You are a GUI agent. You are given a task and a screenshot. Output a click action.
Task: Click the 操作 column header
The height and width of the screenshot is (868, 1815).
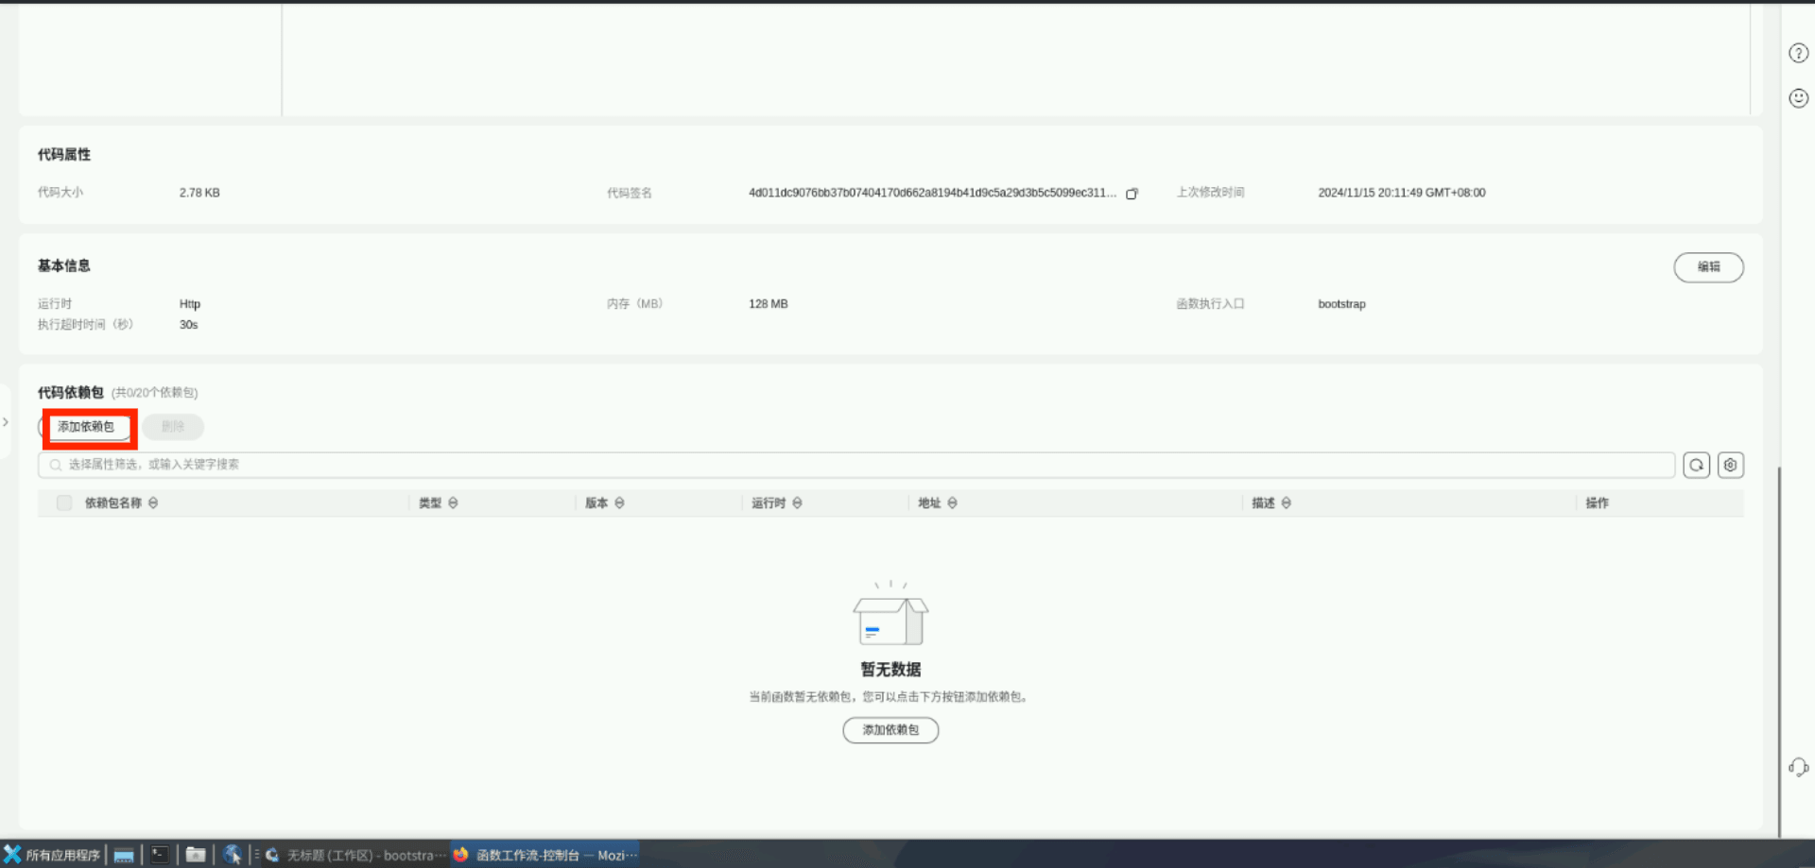(1597, 503)
